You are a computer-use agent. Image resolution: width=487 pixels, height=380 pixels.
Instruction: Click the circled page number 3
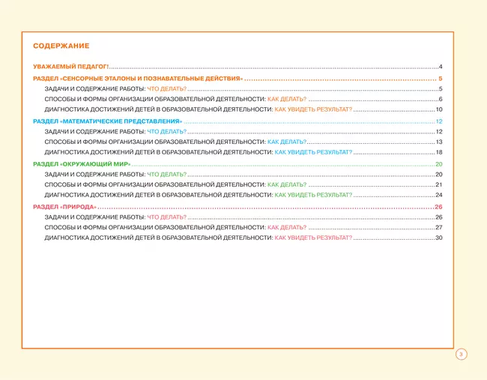(462, 355)
